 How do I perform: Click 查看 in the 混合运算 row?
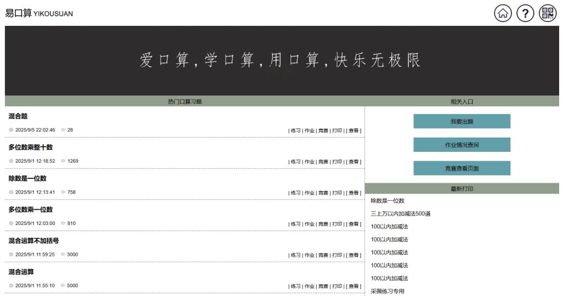[x=354, y=286]
